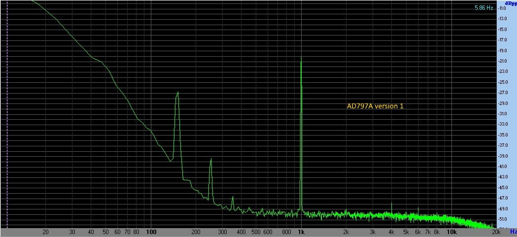Viewport: 517px width, 237px height.
Task: Click the '200' frequency axis label
Action: (196, 232)
